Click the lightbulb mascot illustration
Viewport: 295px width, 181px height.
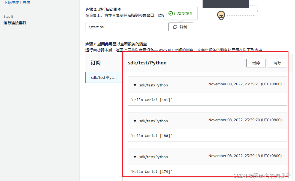point(221,15)
